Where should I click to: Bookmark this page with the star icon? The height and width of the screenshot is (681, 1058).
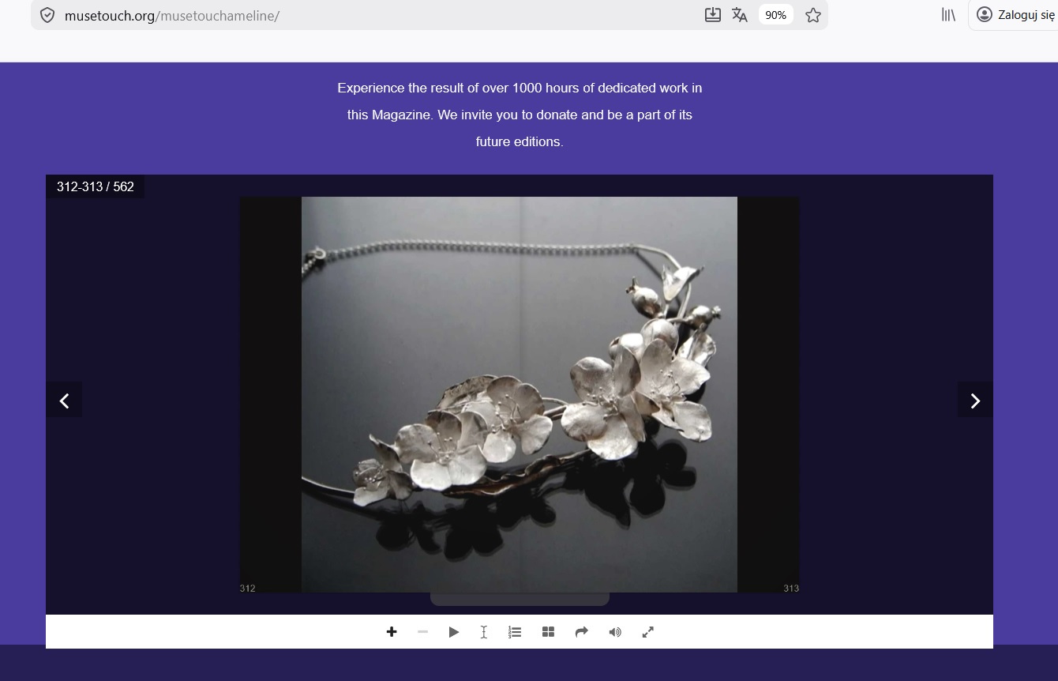click(x=813, y=15)
